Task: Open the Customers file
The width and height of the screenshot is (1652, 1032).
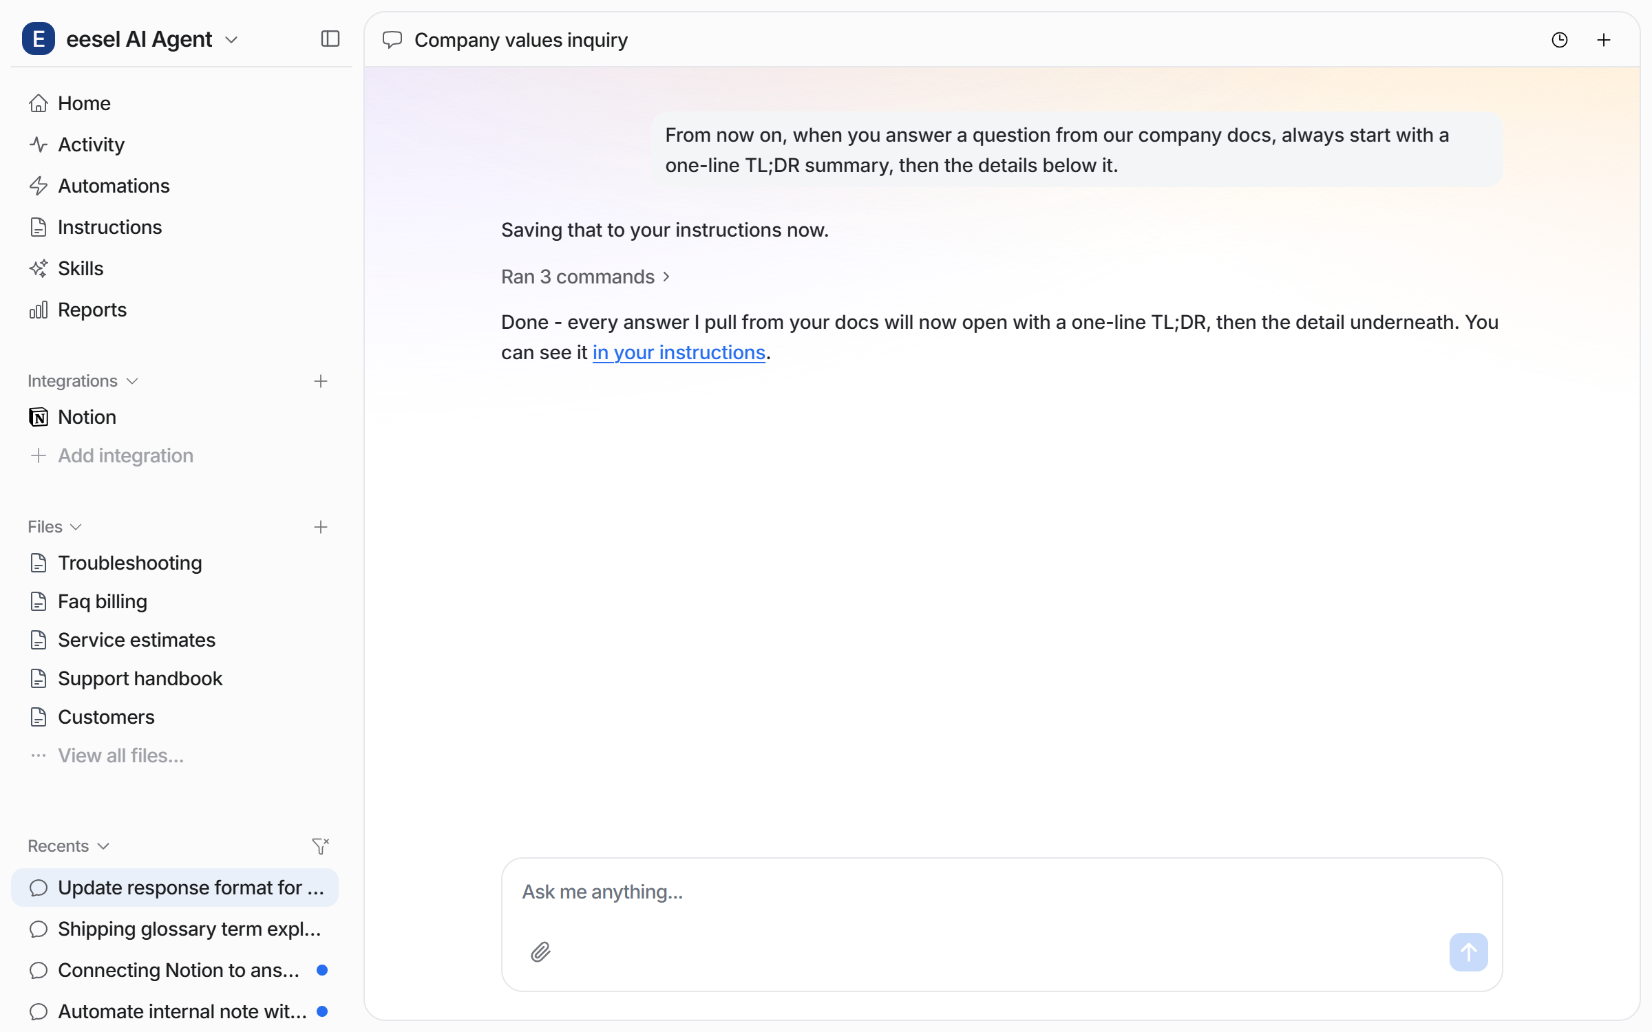Action: (175, 717)
